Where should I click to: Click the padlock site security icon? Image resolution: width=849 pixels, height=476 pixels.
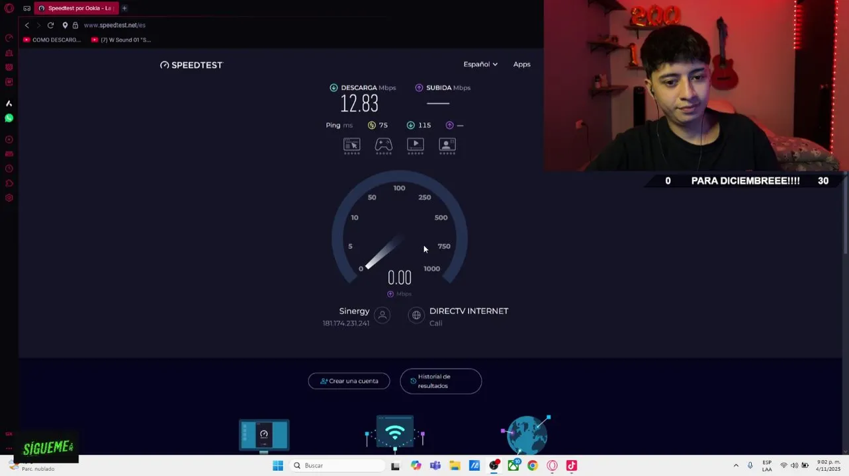click(75, 25)
